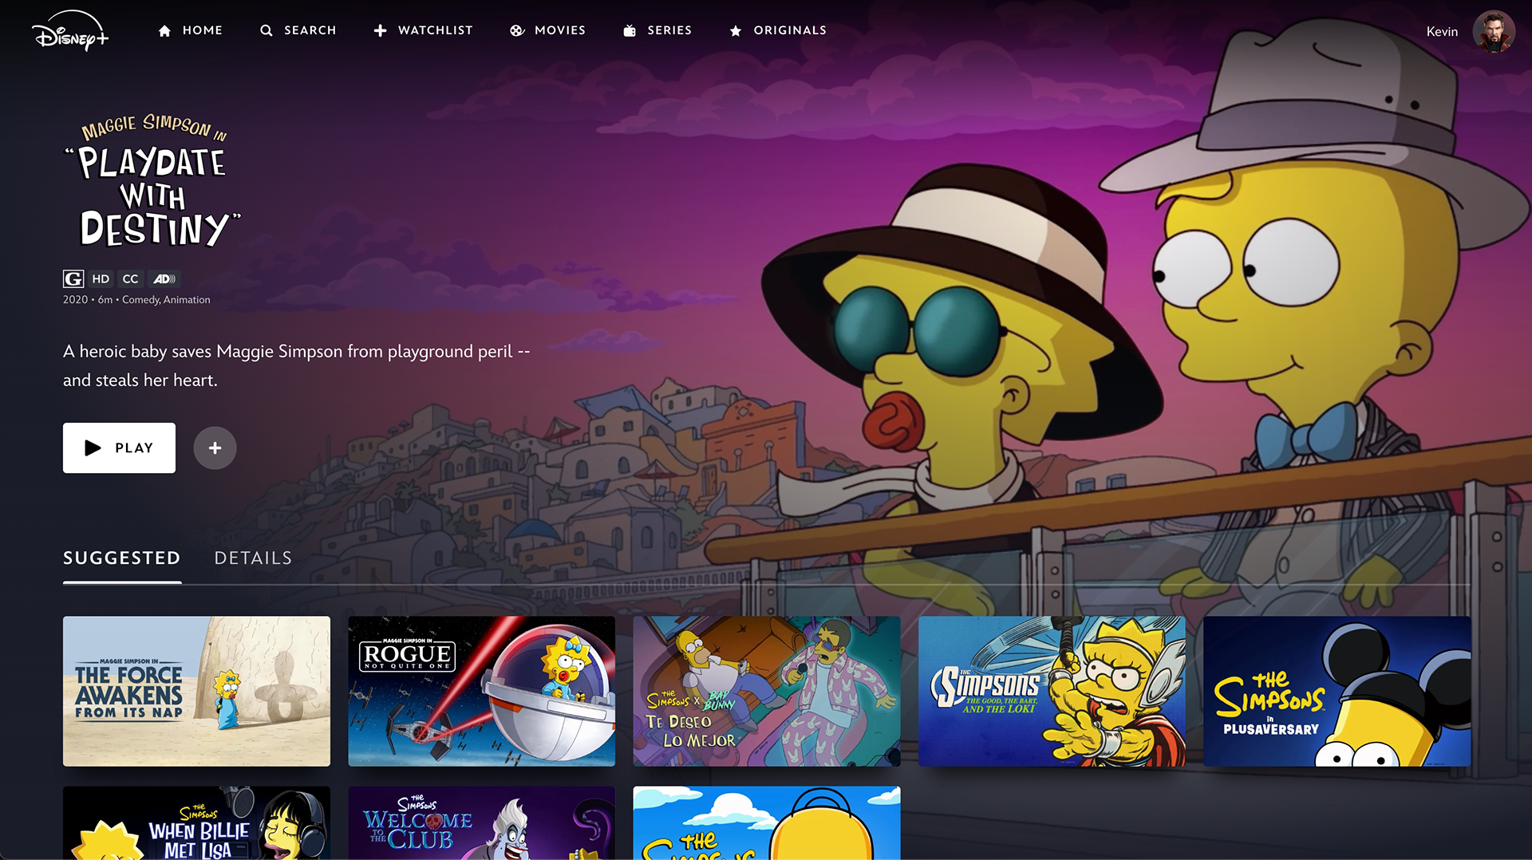Viewport: 1532px width, 860px height.
Task: Open the partially visible Simpsons sky thumbnail
Action: click(767, 823)
